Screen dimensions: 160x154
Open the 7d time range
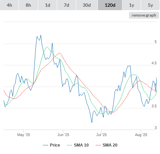pos(66,5)
